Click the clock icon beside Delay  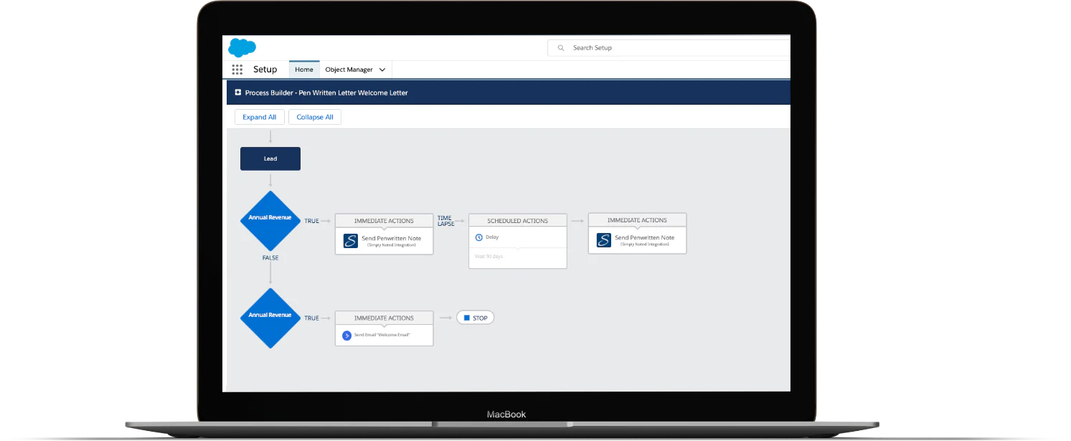coord(479,237)
